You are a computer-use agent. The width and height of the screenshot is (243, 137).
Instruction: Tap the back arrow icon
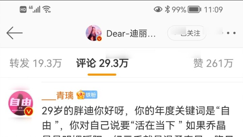click(15, 33)
